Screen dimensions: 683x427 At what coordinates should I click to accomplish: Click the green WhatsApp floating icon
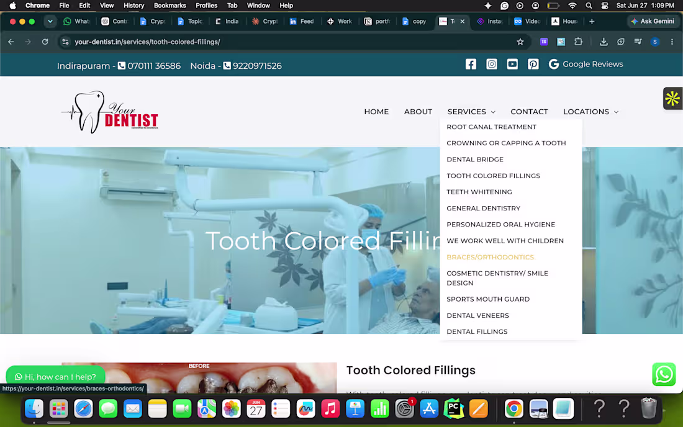663,374
